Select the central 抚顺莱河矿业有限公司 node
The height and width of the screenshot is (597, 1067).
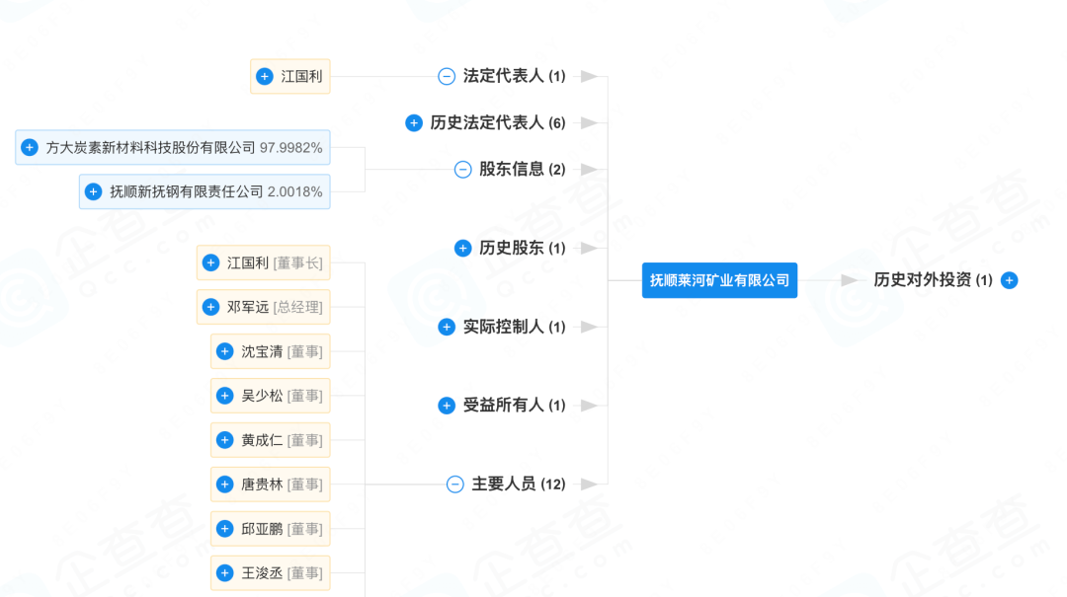pos(719,280)
